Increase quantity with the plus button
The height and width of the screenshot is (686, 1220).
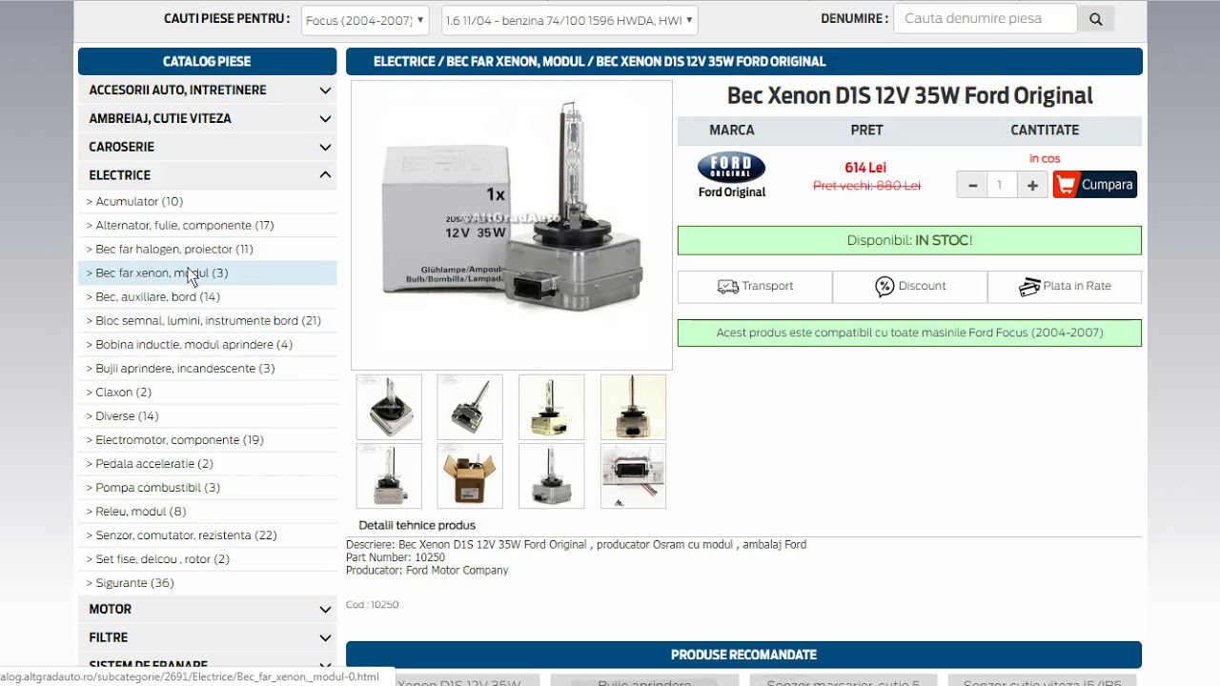tap(1032, 185)
